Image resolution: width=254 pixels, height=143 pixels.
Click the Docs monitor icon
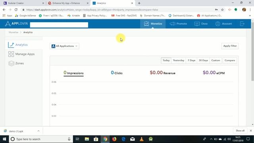[197, 24]
